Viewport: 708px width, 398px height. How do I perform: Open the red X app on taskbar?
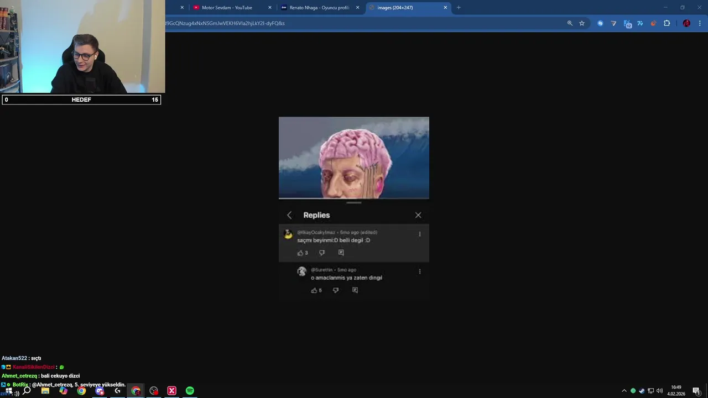click(171, 391)
